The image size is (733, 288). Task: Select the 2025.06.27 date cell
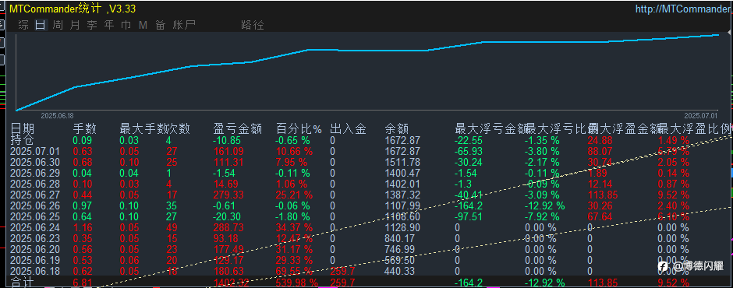[35, 195]
